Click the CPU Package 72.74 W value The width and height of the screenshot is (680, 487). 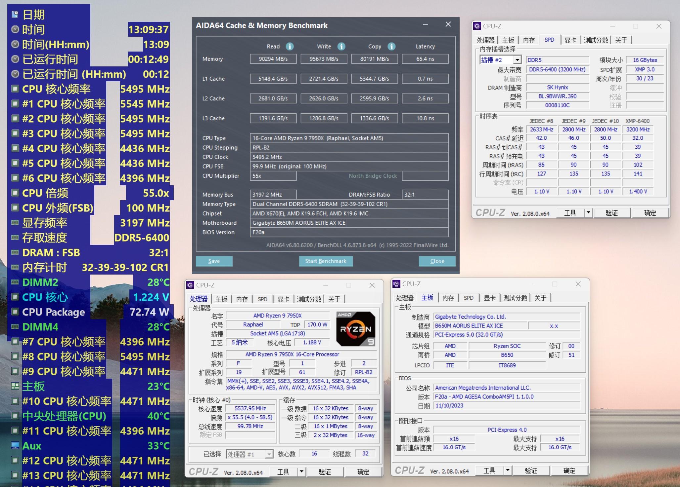coord(149,312)
